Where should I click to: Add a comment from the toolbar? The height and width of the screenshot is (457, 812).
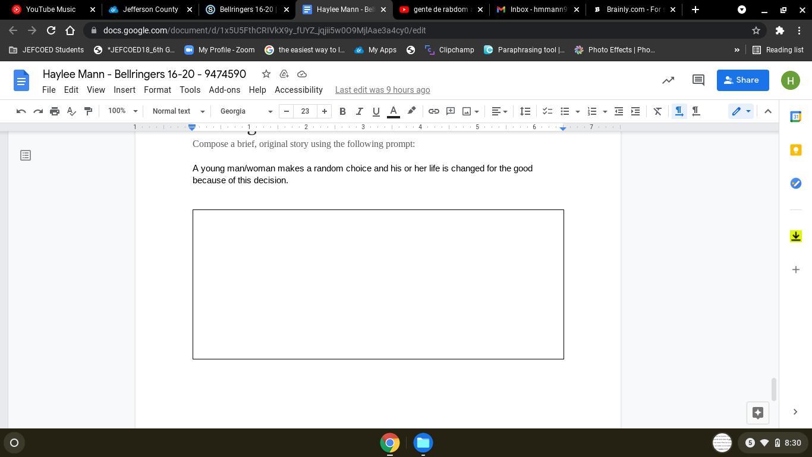pyautogui.click(x=451, y=111)
